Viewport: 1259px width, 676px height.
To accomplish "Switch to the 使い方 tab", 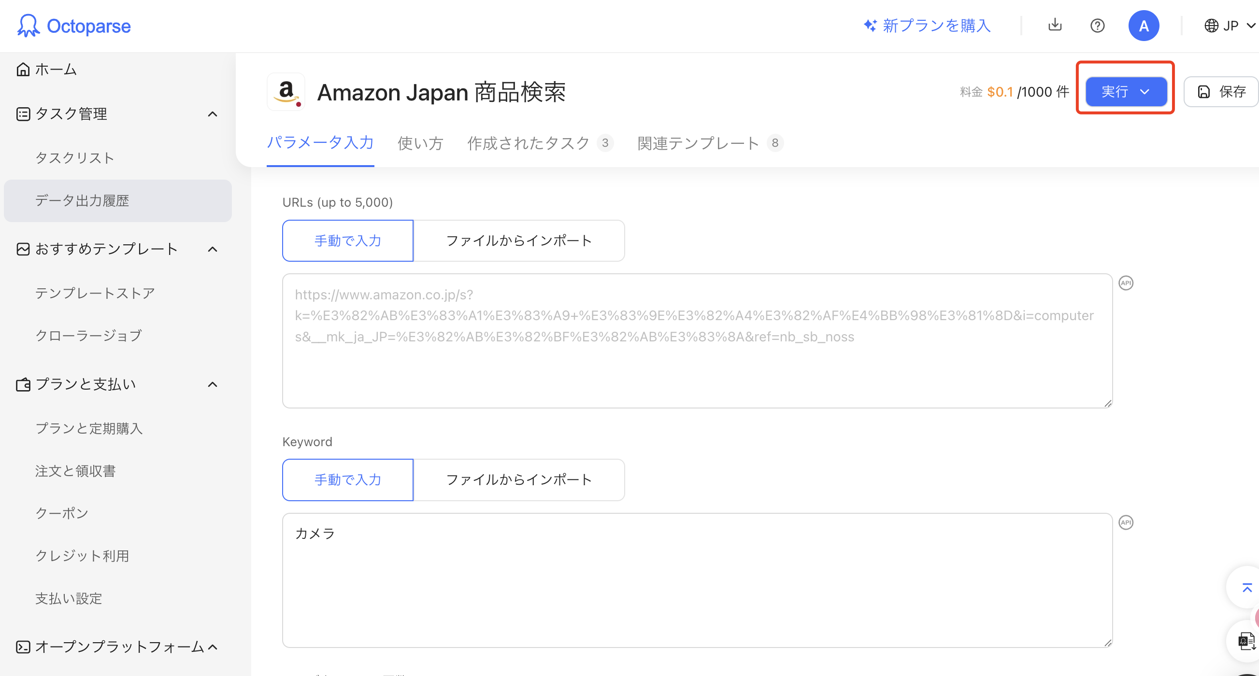I will pos(420,143).
